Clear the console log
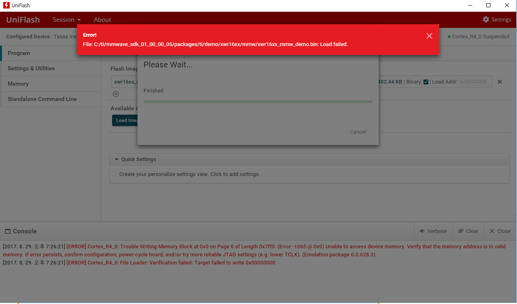The image size is (517, 304). [x=468, y=231]
